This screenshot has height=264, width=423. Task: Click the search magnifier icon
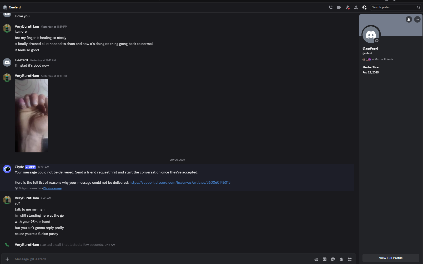[x=418, y=7]
